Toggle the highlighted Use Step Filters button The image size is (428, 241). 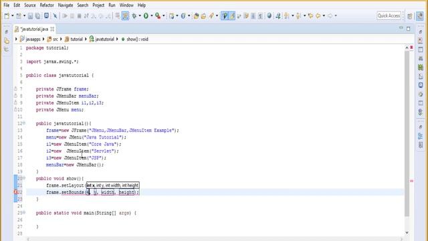pyautogui.click(x=125, y=16)
